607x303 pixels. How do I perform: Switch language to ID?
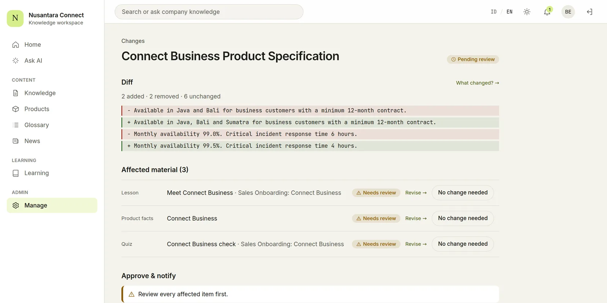[494, 12]
